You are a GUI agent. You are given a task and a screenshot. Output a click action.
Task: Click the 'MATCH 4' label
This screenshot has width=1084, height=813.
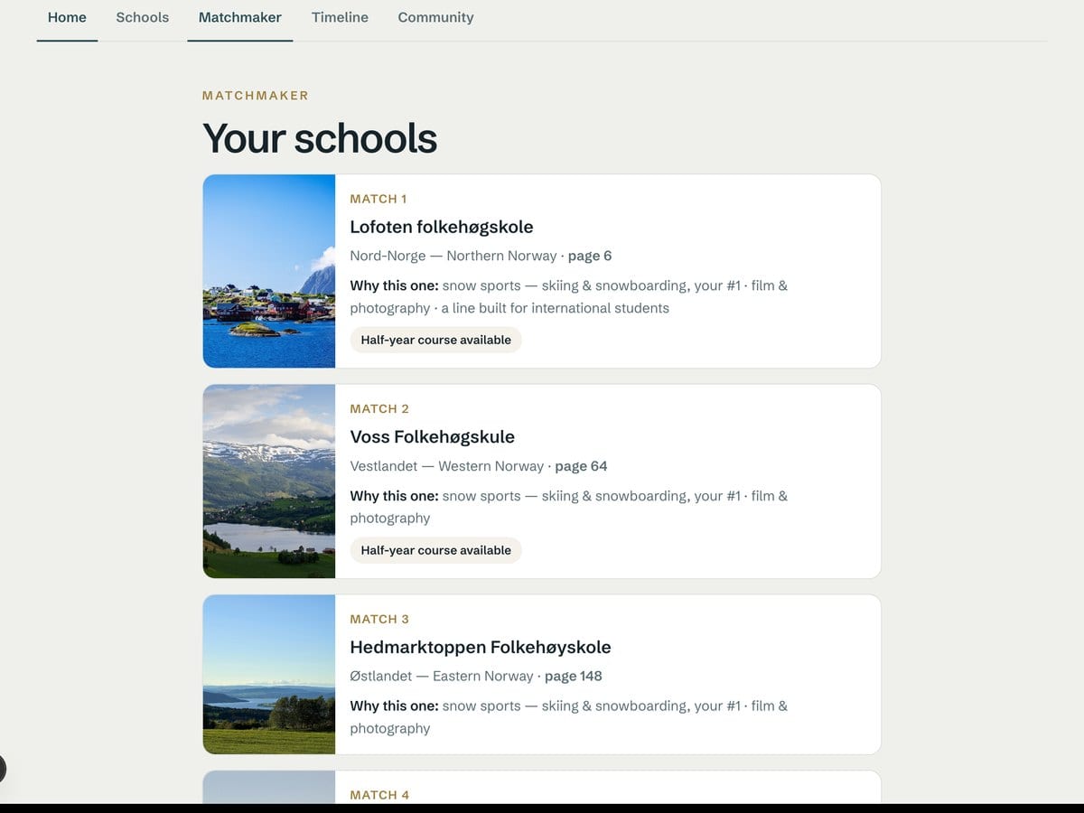point(379,795)
